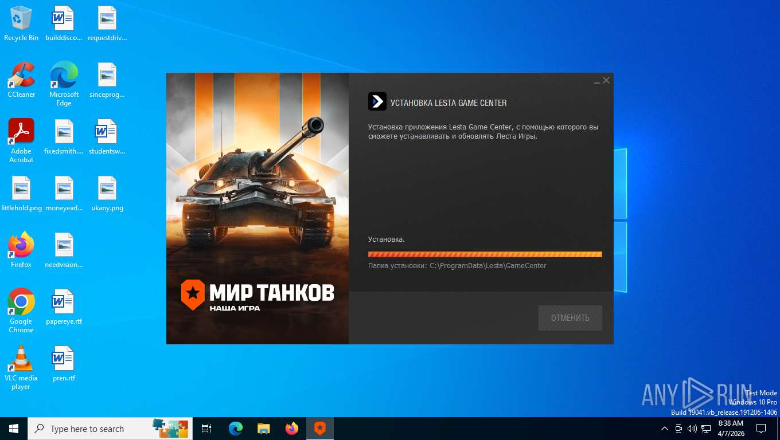Click the Lesta installer taskbar button
Image resolution: width=780 pixels, height=440 pixels.
pos(320,429)
